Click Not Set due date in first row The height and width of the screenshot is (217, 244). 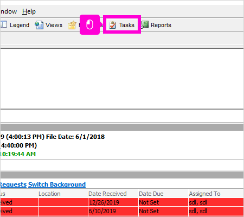point(149,202)
